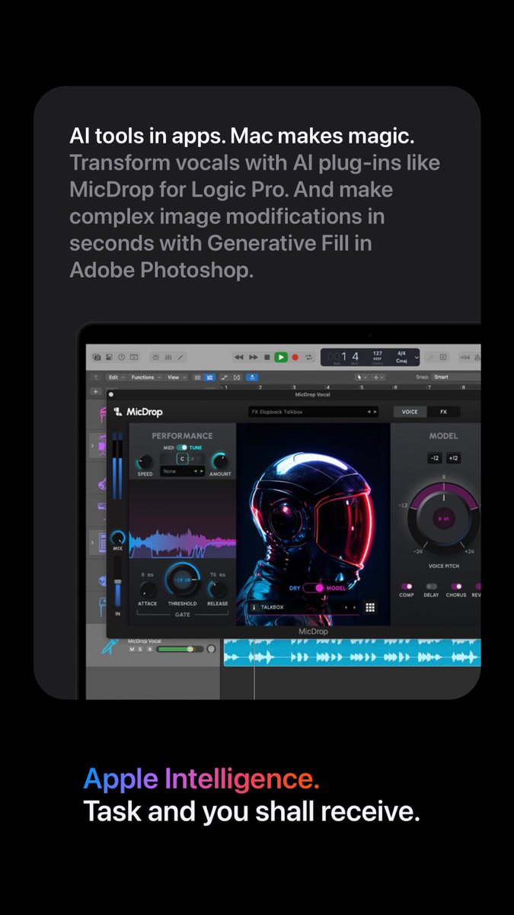The width and height of the screenshot is (514, 915).
Task: Click the red Record button
Action: [295, 357]
